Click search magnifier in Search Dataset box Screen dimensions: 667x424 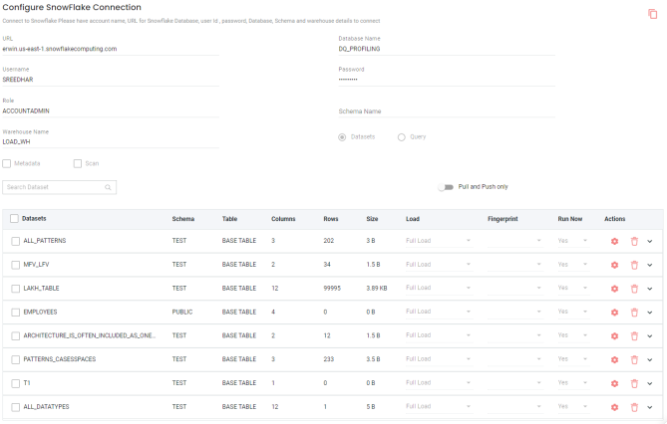tap(108, 187)
